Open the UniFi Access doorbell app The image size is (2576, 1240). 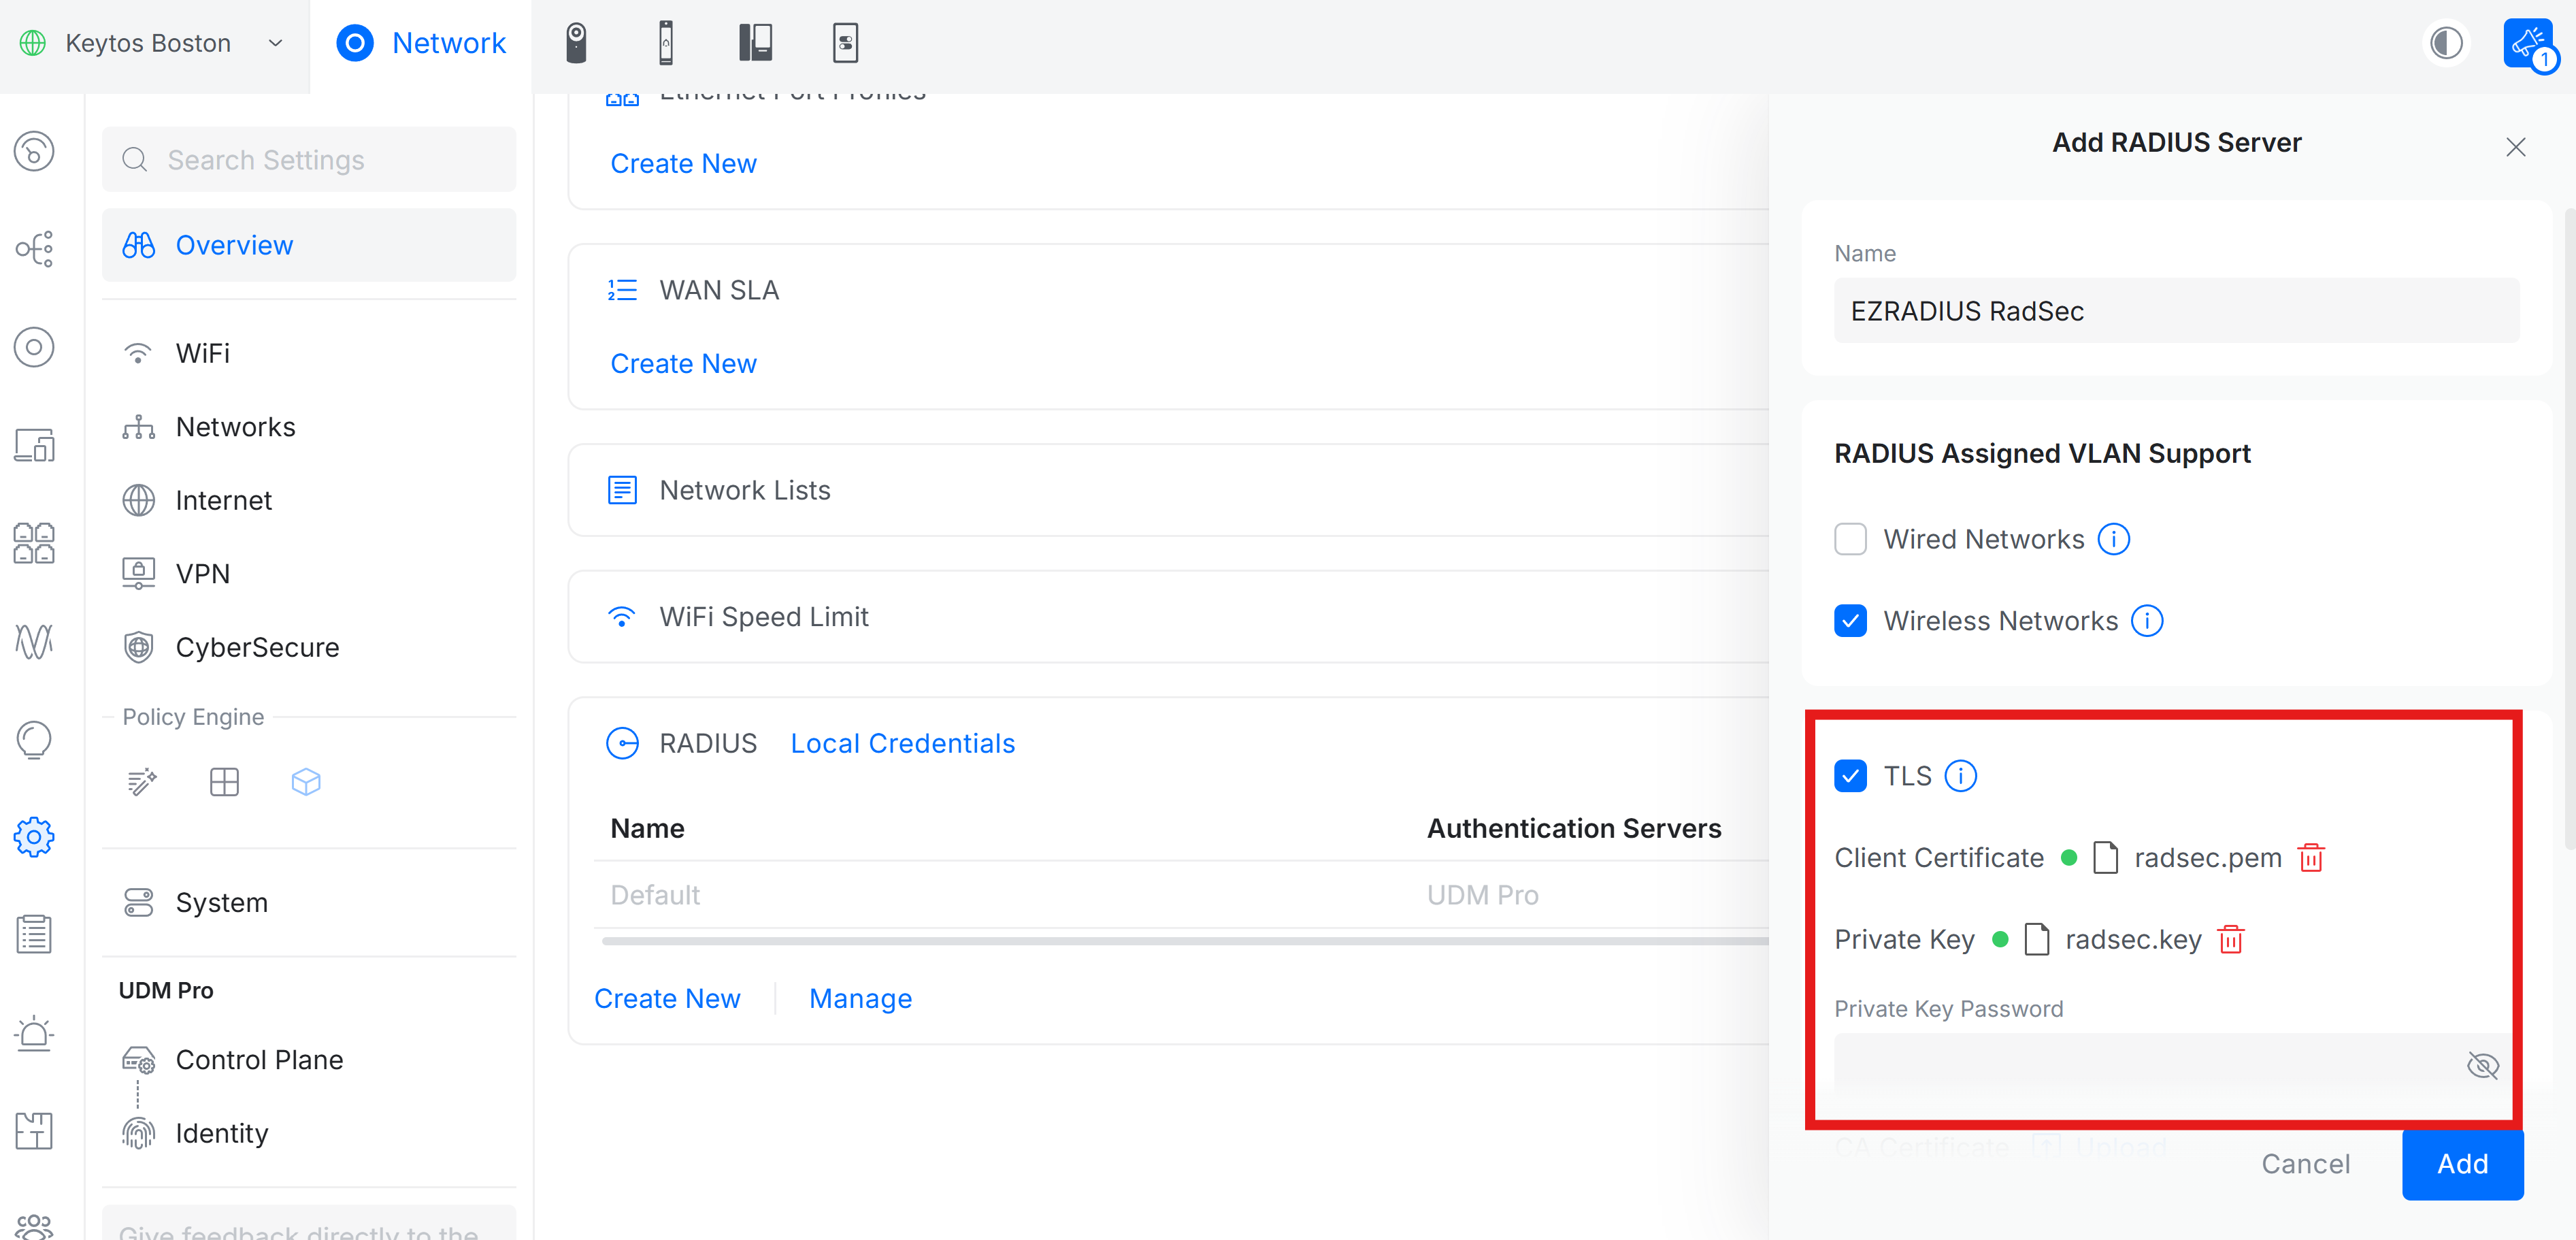click(x=667, y=42)
